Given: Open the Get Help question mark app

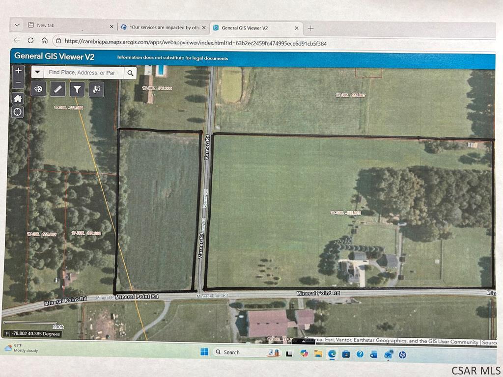Looking at the screenshot, I should [x=360, y=354].
